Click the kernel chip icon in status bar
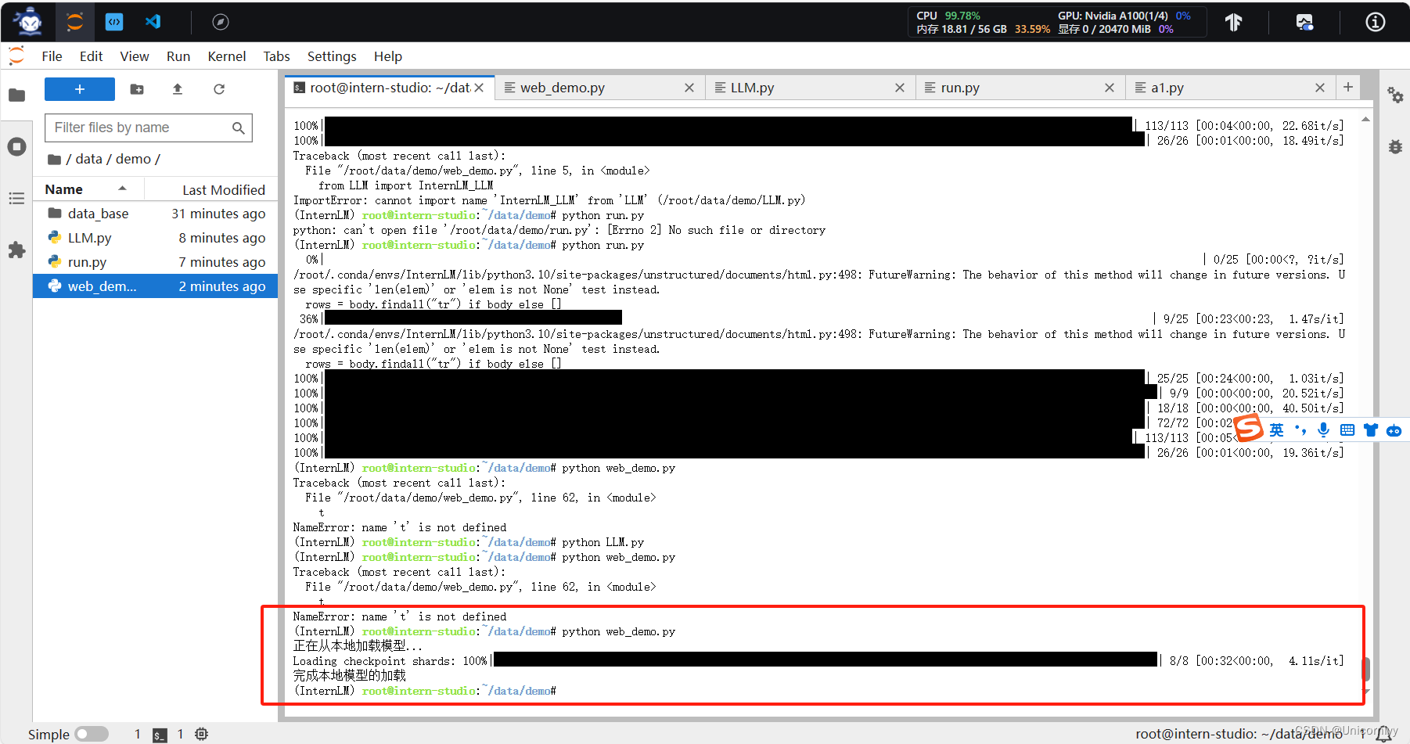 pyautogui.click(x=202, y=734)
